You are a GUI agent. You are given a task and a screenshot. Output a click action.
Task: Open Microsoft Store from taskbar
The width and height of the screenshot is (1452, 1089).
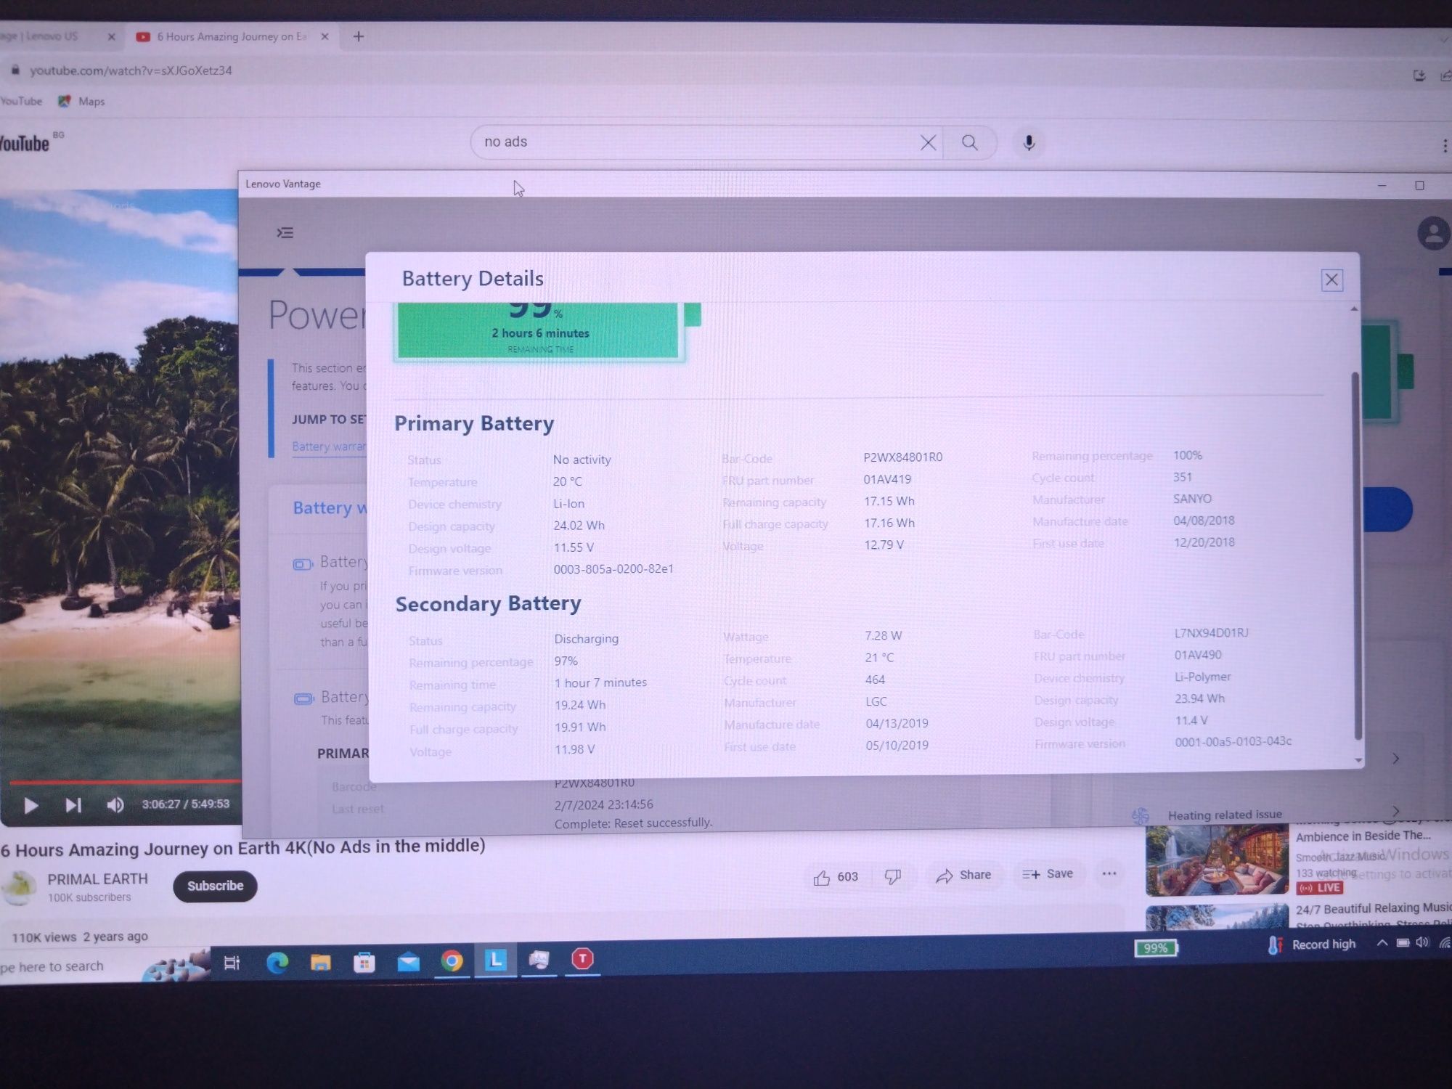[364, 963]
